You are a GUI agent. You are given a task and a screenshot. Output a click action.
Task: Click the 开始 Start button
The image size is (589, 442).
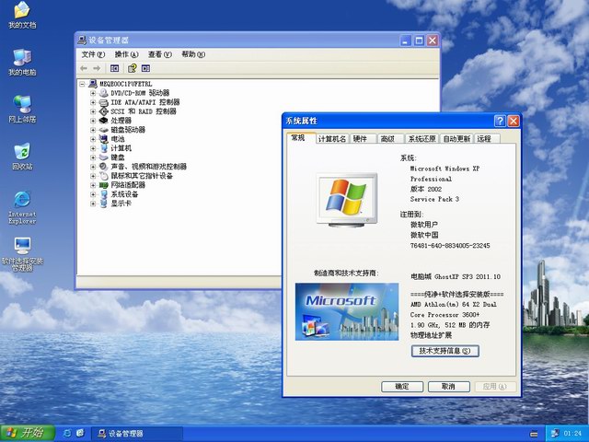(x=27, y=433)
